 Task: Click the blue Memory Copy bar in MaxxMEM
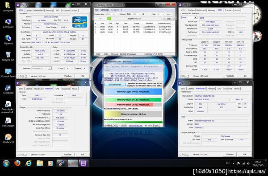[133, 92]
